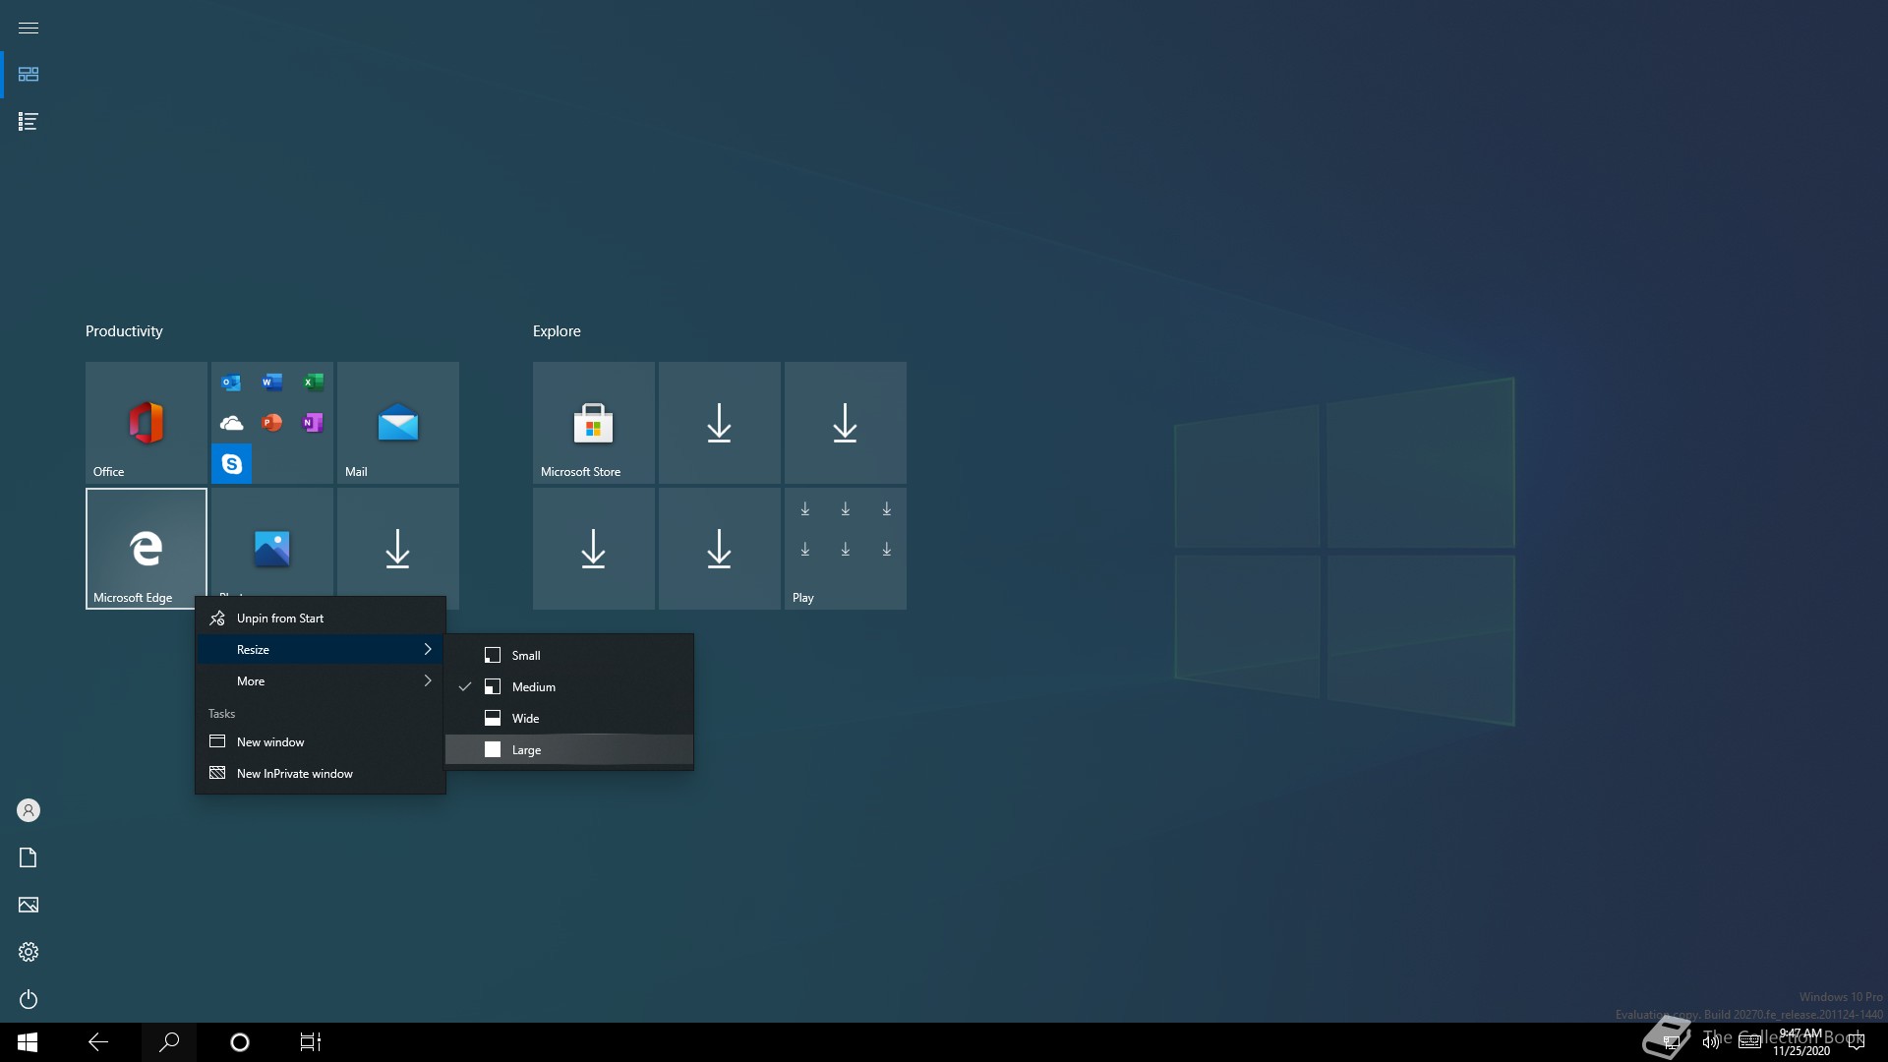1888x1062 pixels.
Task: Switch to All apps list view
Action: tap(29, 122)
